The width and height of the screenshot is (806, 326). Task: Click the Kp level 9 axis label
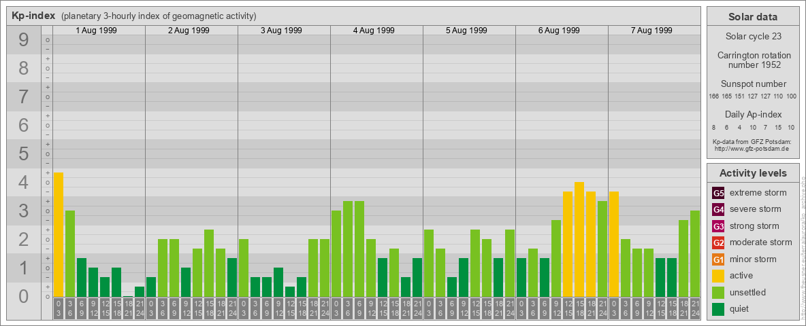tap(24, 40)
